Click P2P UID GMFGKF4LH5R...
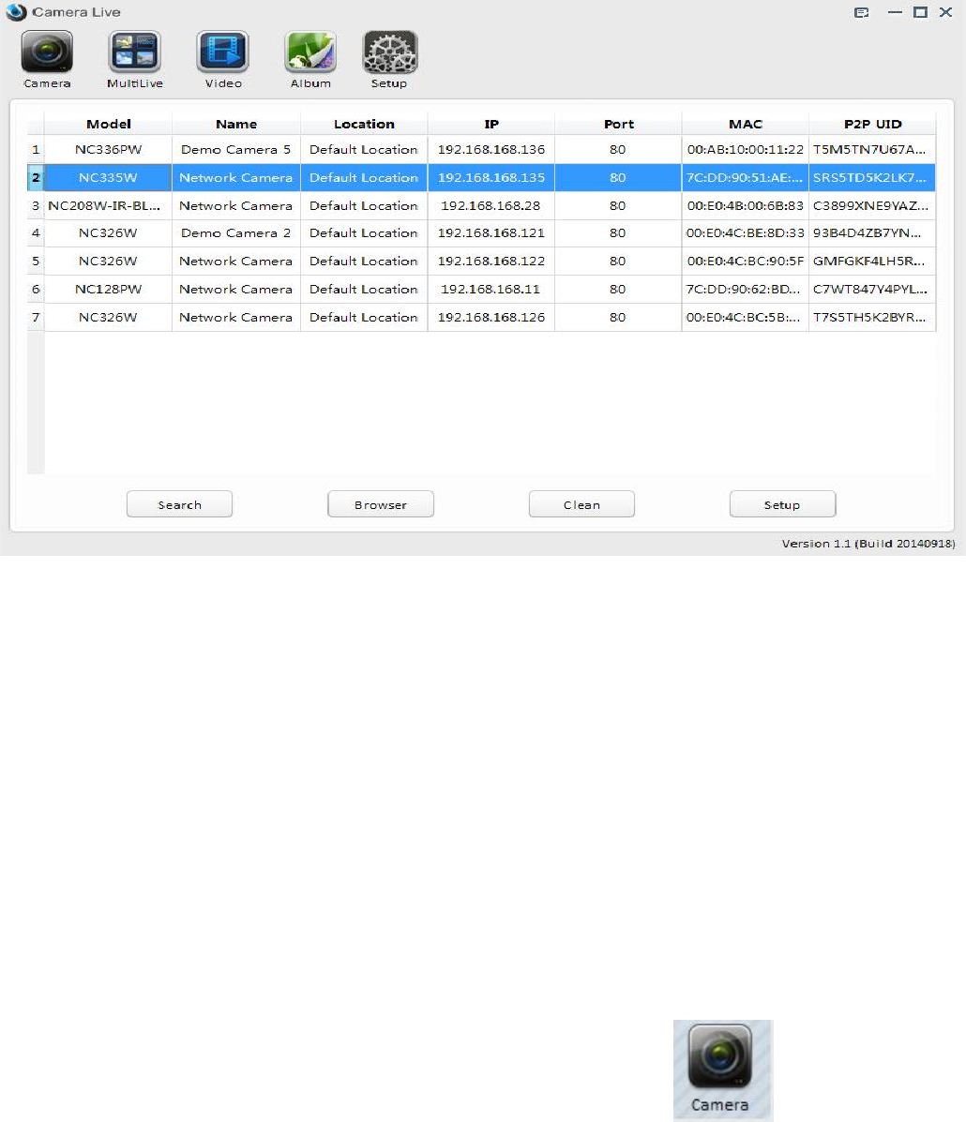 tap(872, 262)
